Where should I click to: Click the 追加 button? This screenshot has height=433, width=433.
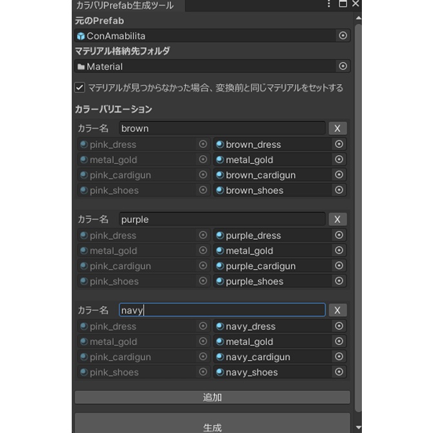[212, 397]
